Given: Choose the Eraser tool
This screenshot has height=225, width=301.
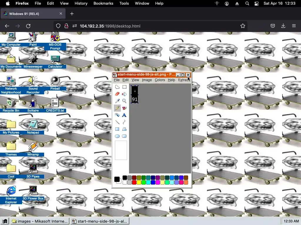Looking at the screenshot, I should pos(117,94).
